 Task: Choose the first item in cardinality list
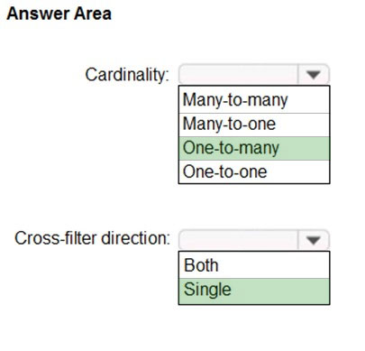click(x=254, y=100)
